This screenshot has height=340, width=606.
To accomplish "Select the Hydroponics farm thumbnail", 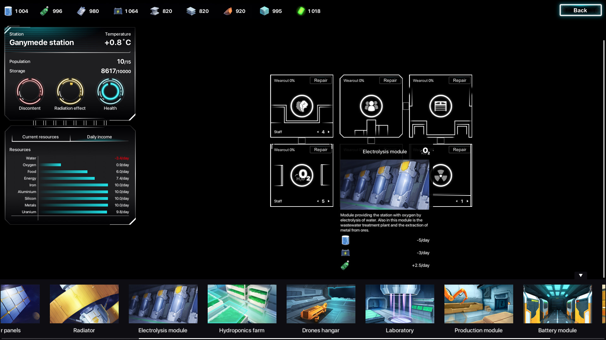I will click(x=242, y=304).
